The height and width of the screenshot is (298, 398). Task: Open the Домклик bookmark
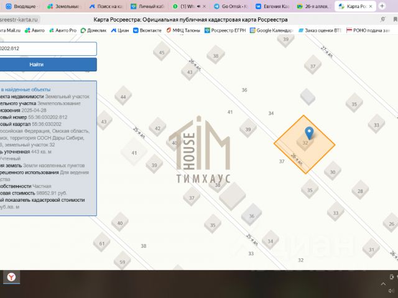[93, 30]
